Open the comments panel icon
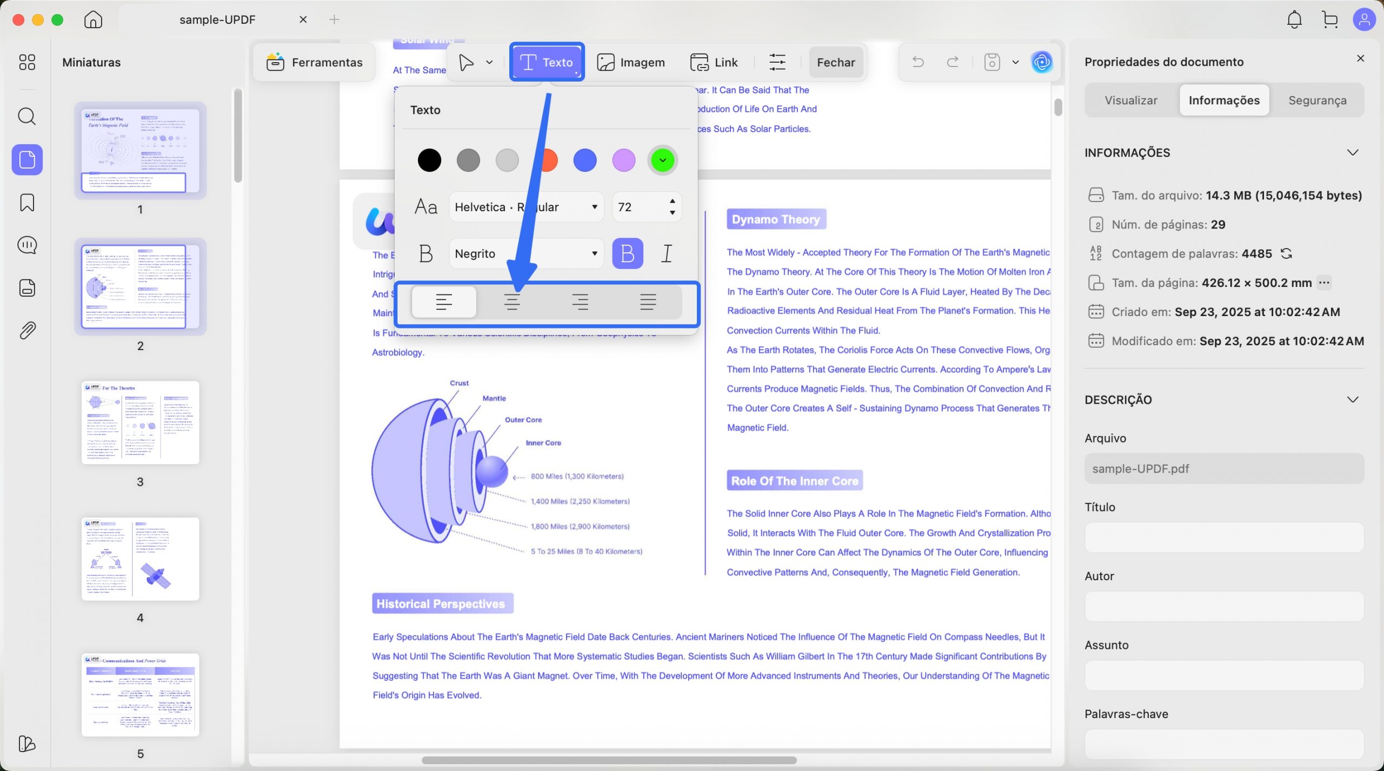Viewport: 1384px width, 771px height. click(26, 245)
